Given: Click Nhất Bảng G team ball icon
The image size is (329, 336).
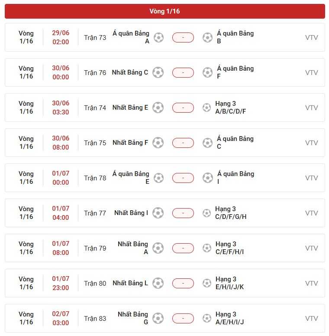Looking at the screenshot, I should [x=158, y=318].
